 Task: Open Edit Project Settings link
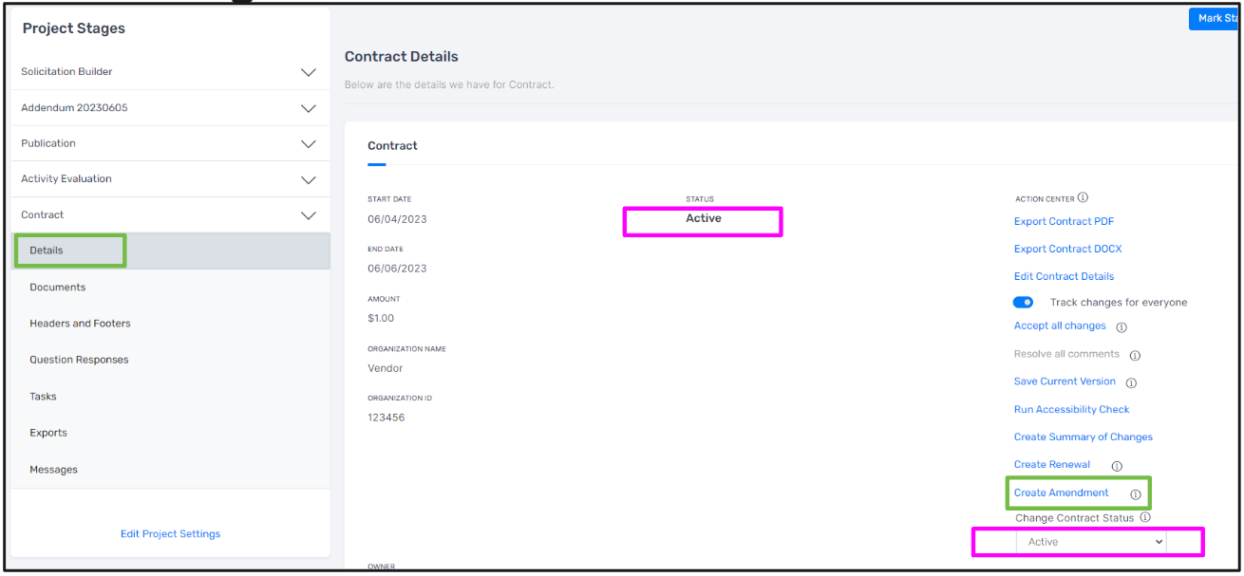point(170,534)
